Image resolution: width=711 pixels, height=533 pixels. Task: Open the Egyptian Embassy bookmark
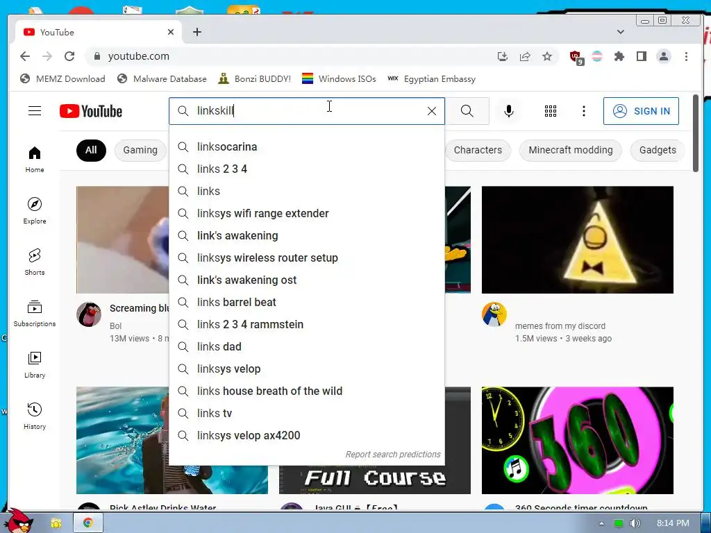click(432, 79)
